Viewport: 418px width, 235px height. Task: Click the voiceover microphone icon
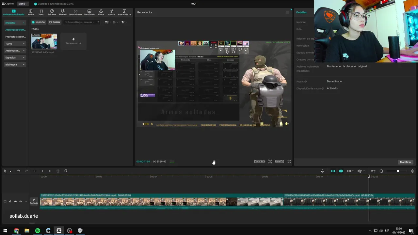point(322,171)
